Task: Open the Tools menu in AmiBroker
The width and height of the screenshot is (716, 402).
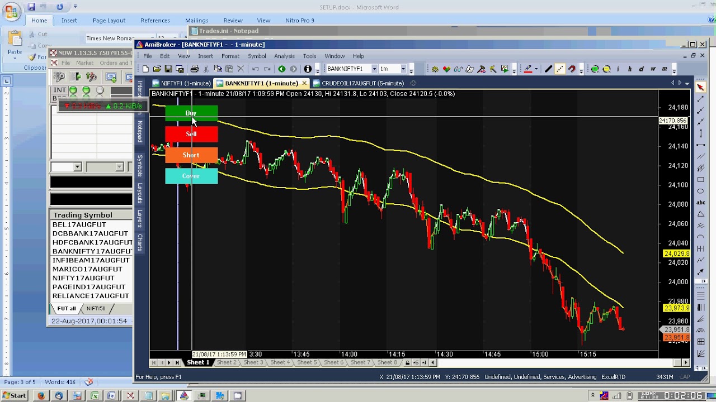Action: point(309,56)
